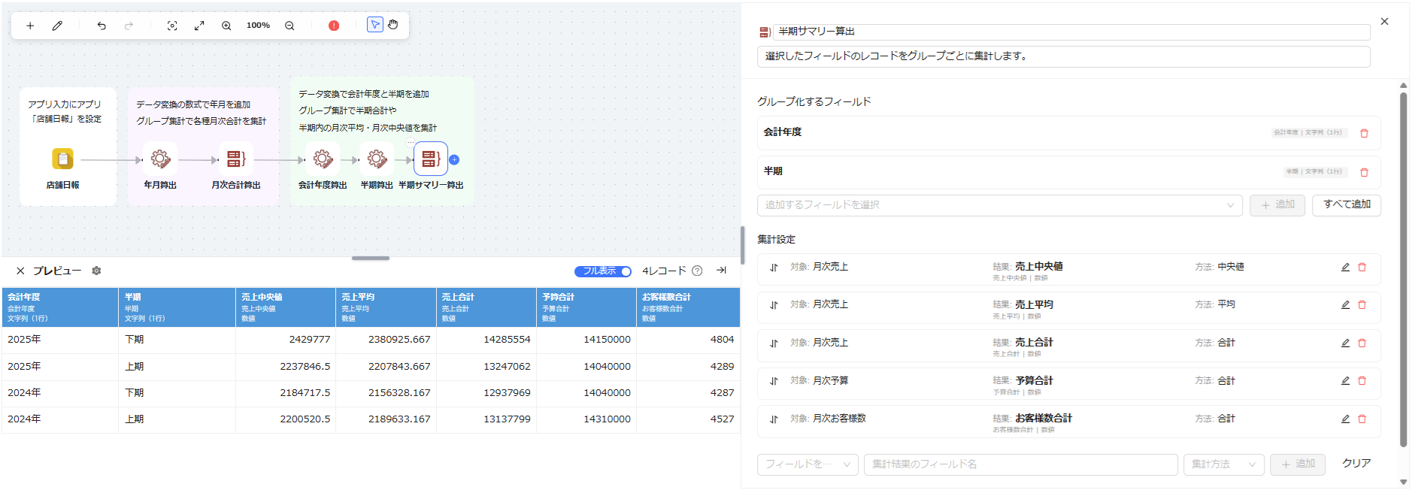This screenshot has width=1412, height=490.
Task: Delete the 売上中央値 aggregation row
Action: click(x=1362, y=267)
